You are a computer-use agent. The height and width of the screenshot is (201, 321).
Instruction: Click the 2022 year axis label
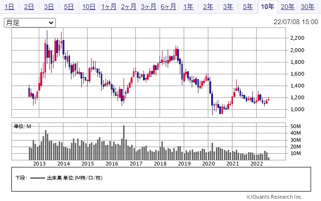[257, 164]
